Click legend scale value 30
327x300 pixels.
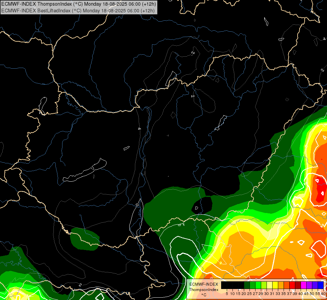coord(267,294)
